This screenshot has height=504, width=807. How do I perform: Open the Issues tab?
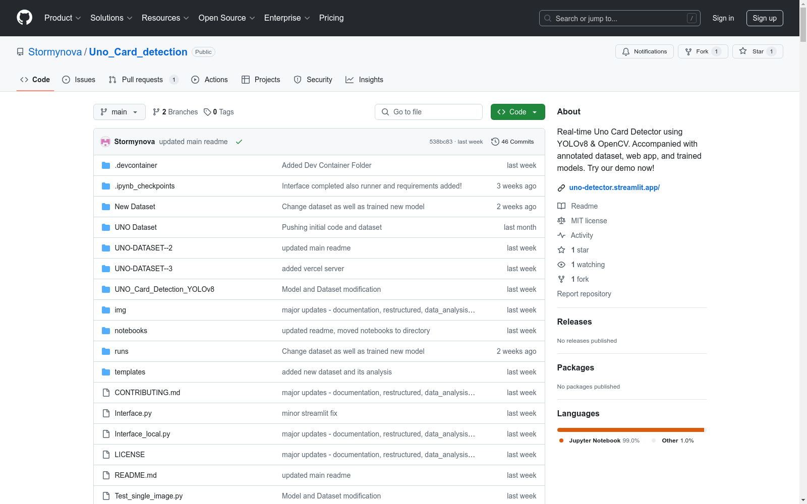click(79, 80)
